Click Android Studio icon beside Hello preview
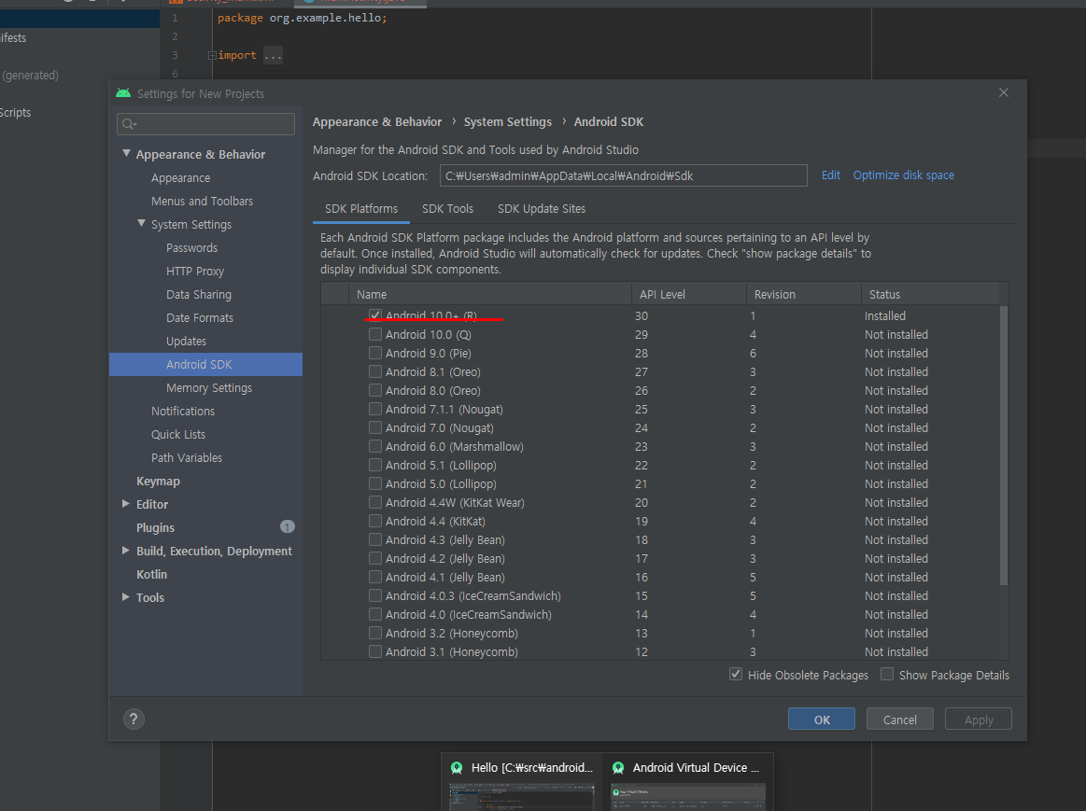Screen dimensions: 1086x811 tap(457, 767)
